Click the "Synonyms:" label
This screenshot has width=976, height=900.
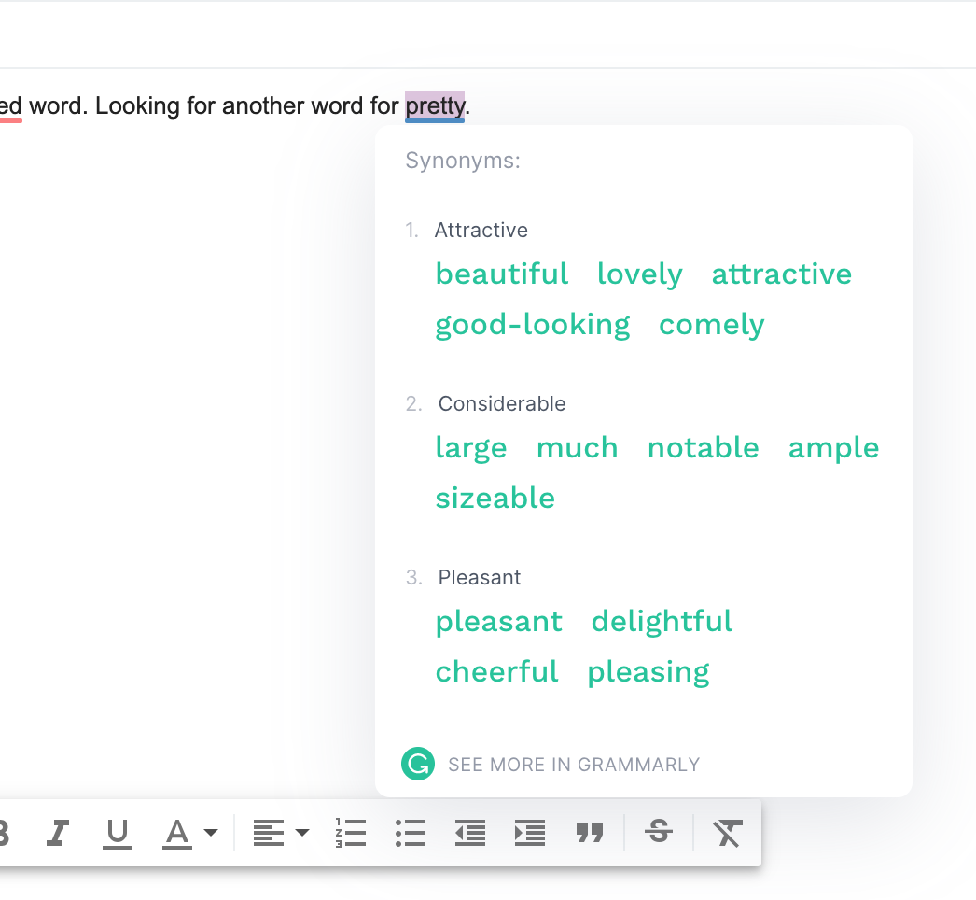coord(463,161)
